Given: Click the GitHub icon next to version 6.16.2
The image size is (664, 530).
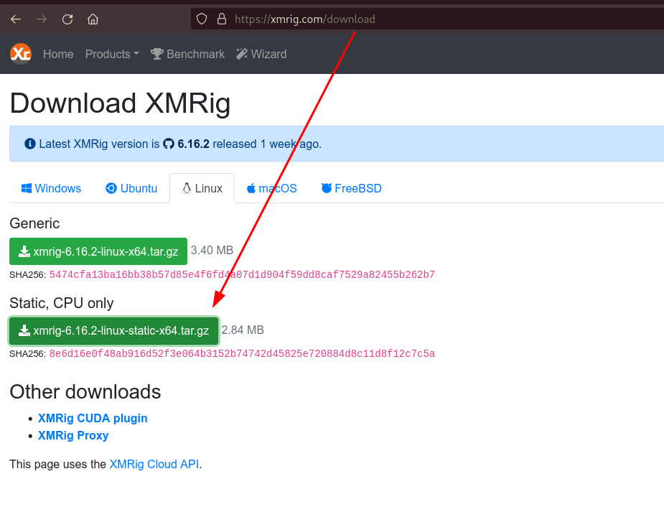Looking at the screenshot, I should click(x=169, y=144).
